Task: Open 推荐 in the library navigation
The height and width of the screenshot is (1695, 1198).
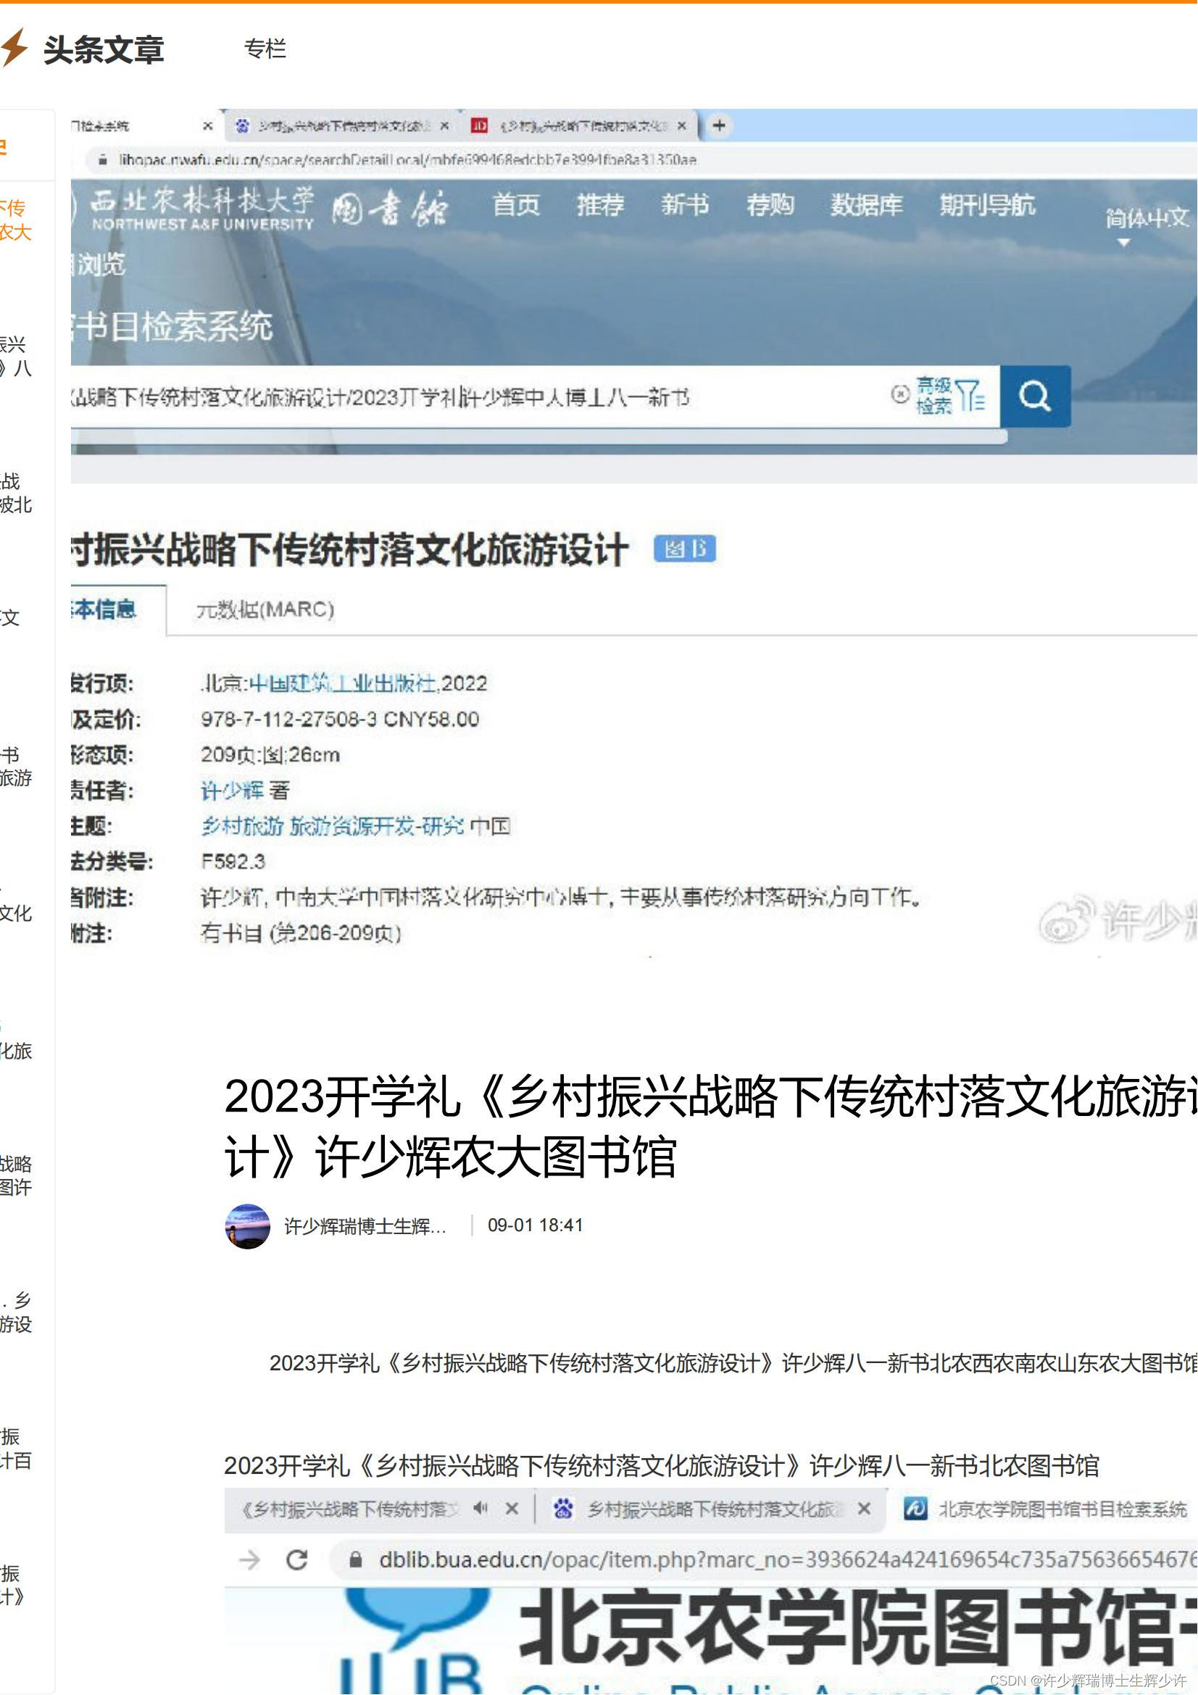Action: (x=601, y=204)
